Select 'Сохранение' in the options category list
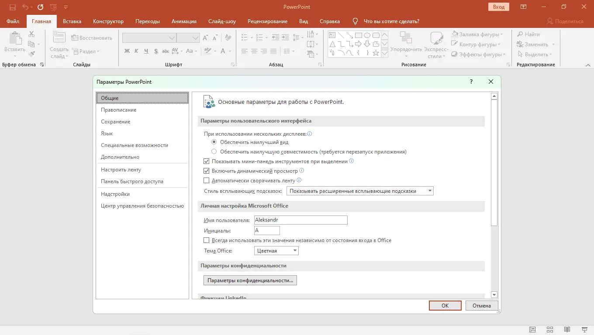The image size is (594, 335). coord(142,122)
